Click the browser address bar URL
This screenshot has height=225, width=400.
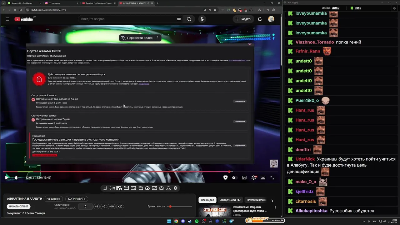(x=48, y=10)
